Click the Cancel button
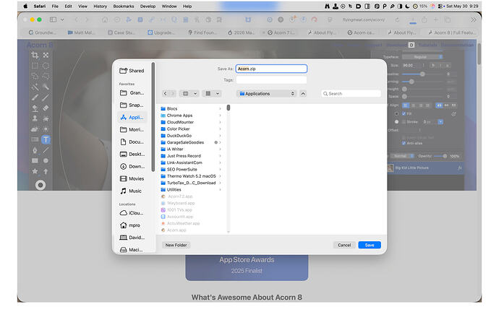This screenshot has width=499, height=325. click(x=344, y=245)
